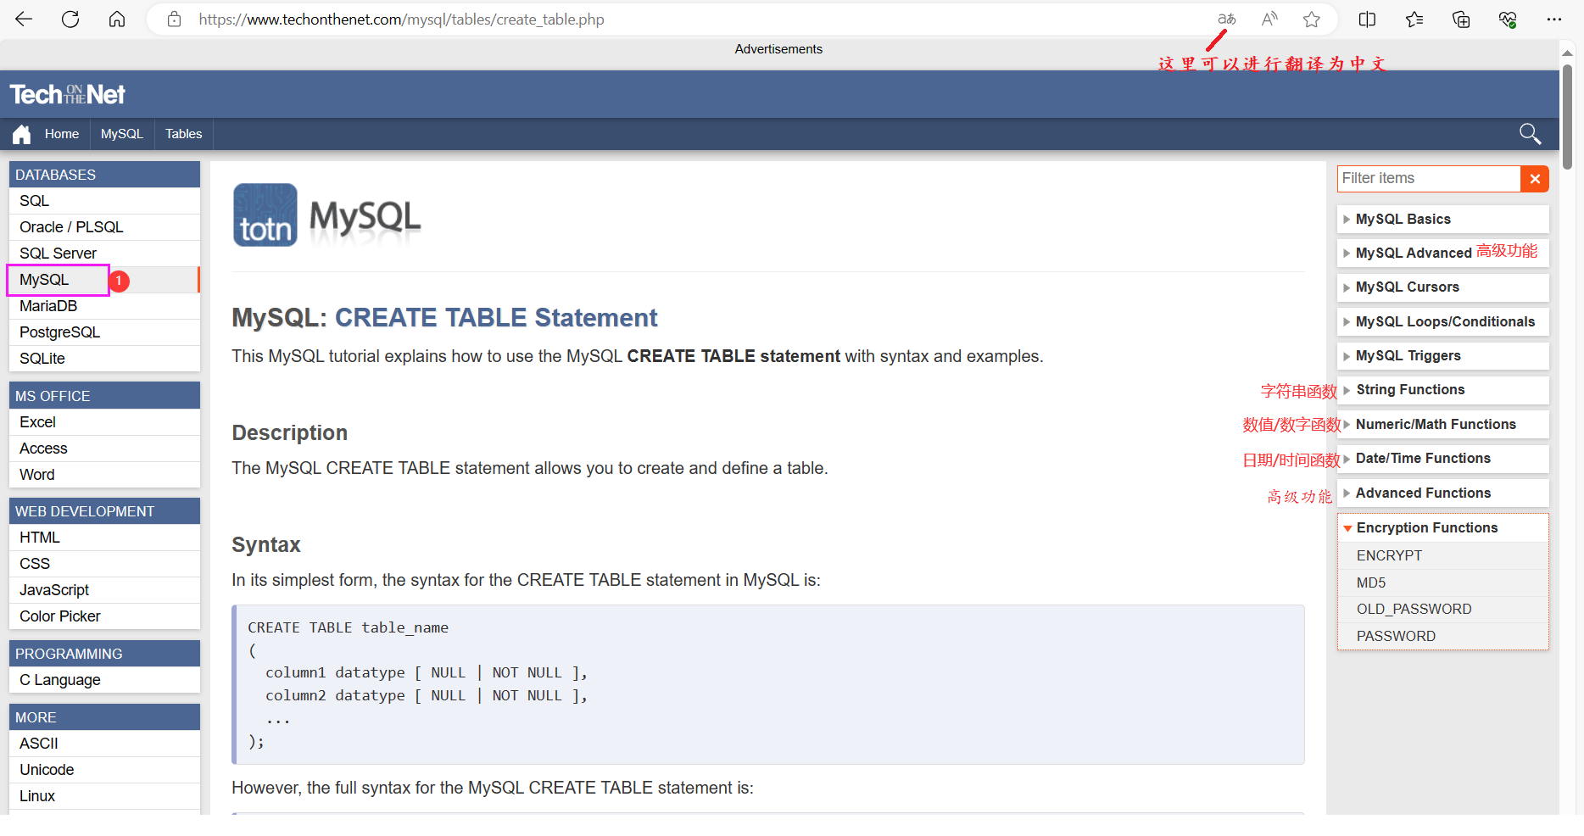
Task: Expand the String Functions section
Action: pos(1443,390)
